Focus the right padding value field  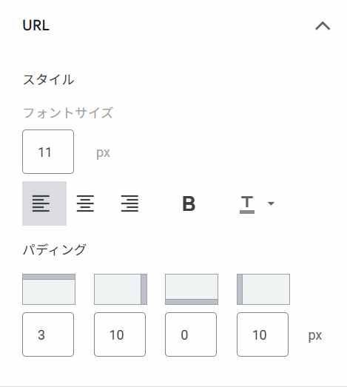pos(120,334)
